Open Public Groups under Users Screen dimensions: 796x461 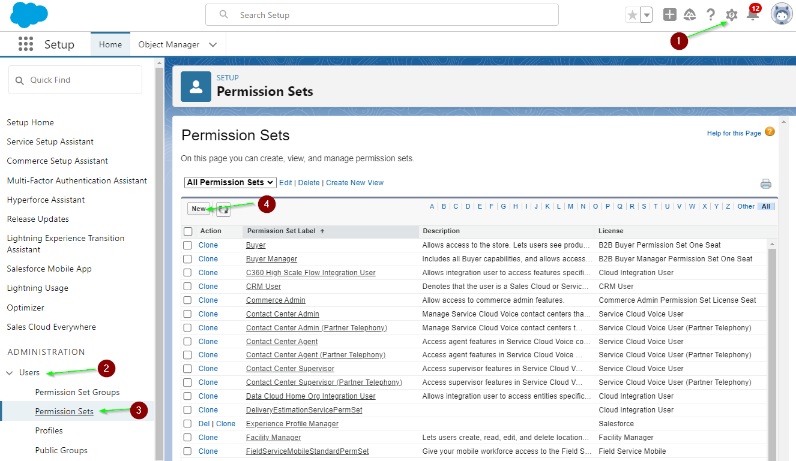pos(61,450)
